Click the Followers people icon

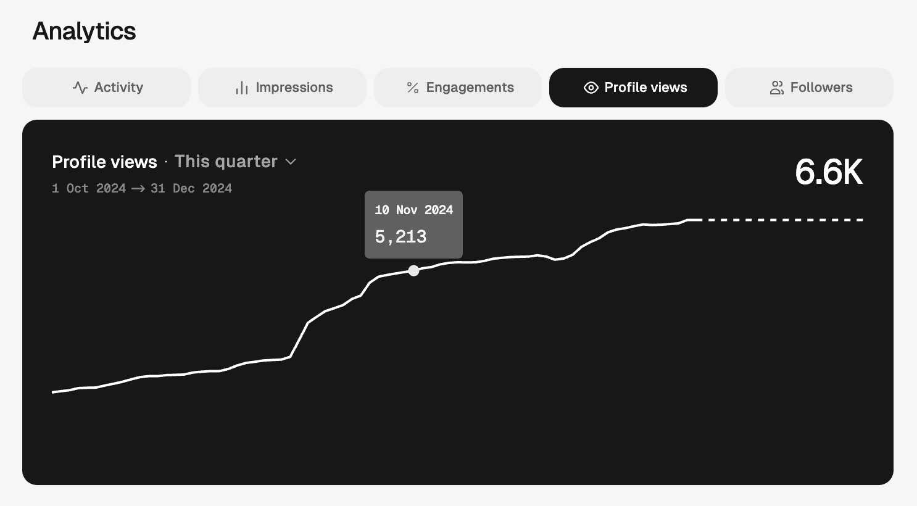tap(776, 88)
